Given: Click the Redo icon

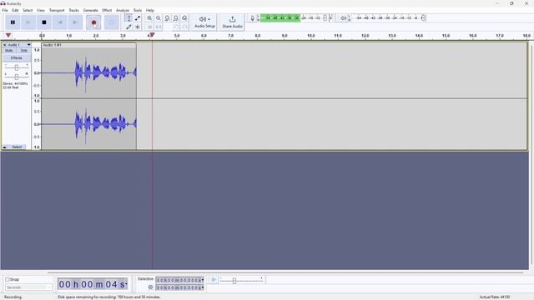Looking at the screenshot, I should [184, 27].
